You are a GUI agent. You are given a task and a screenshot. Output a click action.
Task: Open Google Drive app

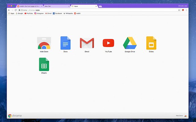pos(130,43)
